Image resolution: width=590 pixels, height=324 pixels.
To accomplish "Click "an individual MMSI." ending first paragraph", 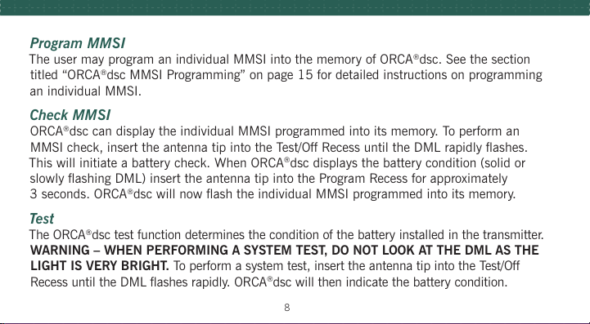I will 85,91.
